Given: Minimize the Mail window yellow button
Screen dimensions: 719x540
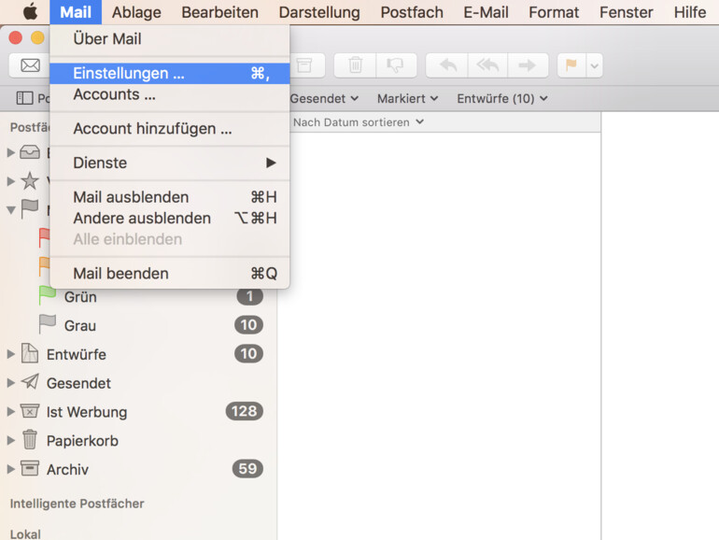Looking at the screenshot, I should [x=37, y=37].
